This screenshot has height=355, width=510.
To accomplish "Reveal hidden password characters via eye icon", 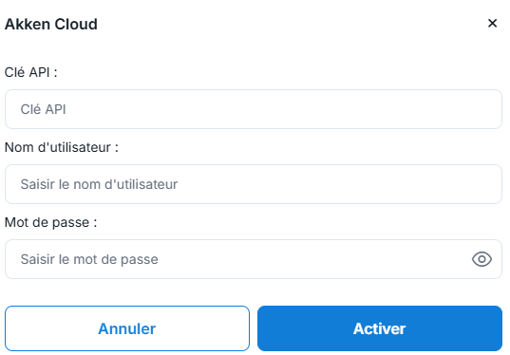I will tap(482, 259).
